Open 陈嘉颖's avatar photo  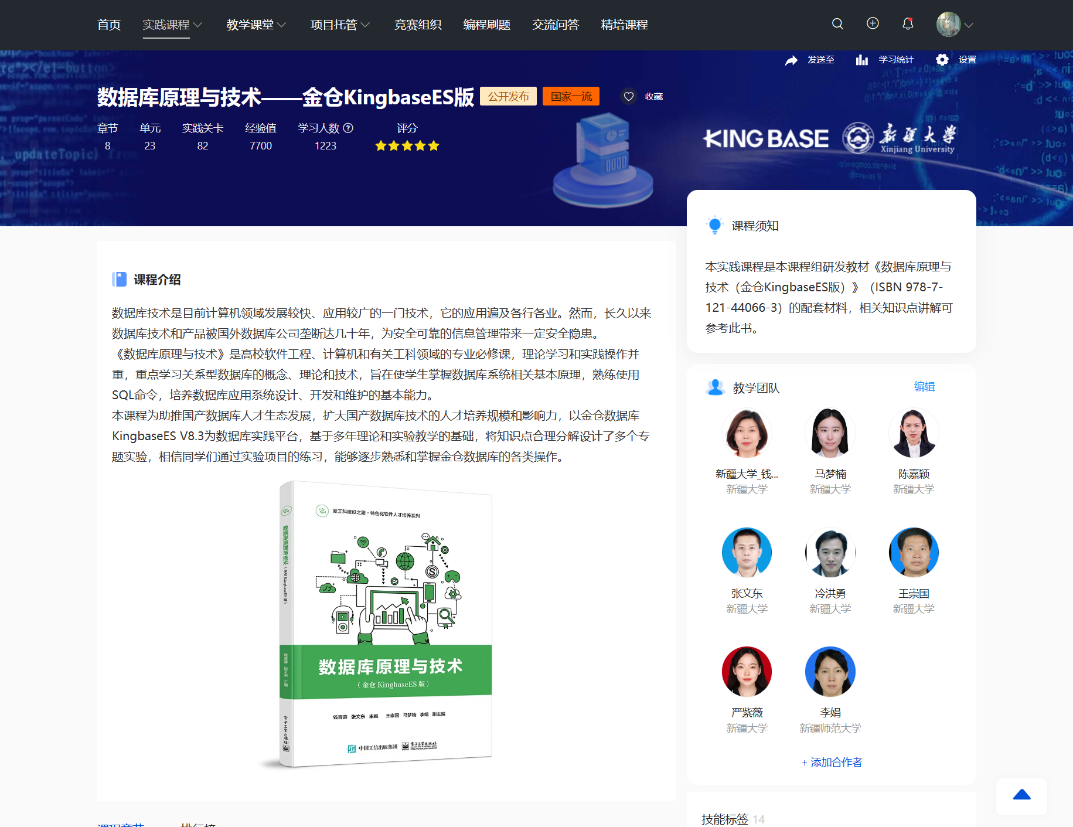tap(914, 433)
